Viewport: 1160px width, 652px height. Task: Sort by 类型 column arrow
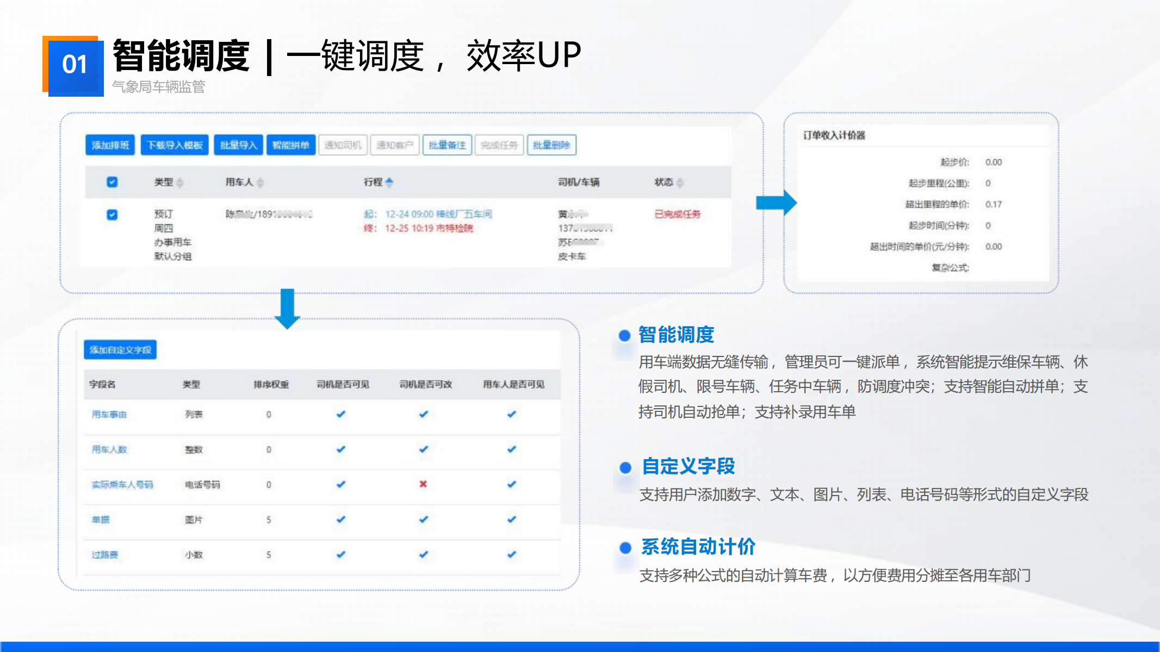[180, 183]
